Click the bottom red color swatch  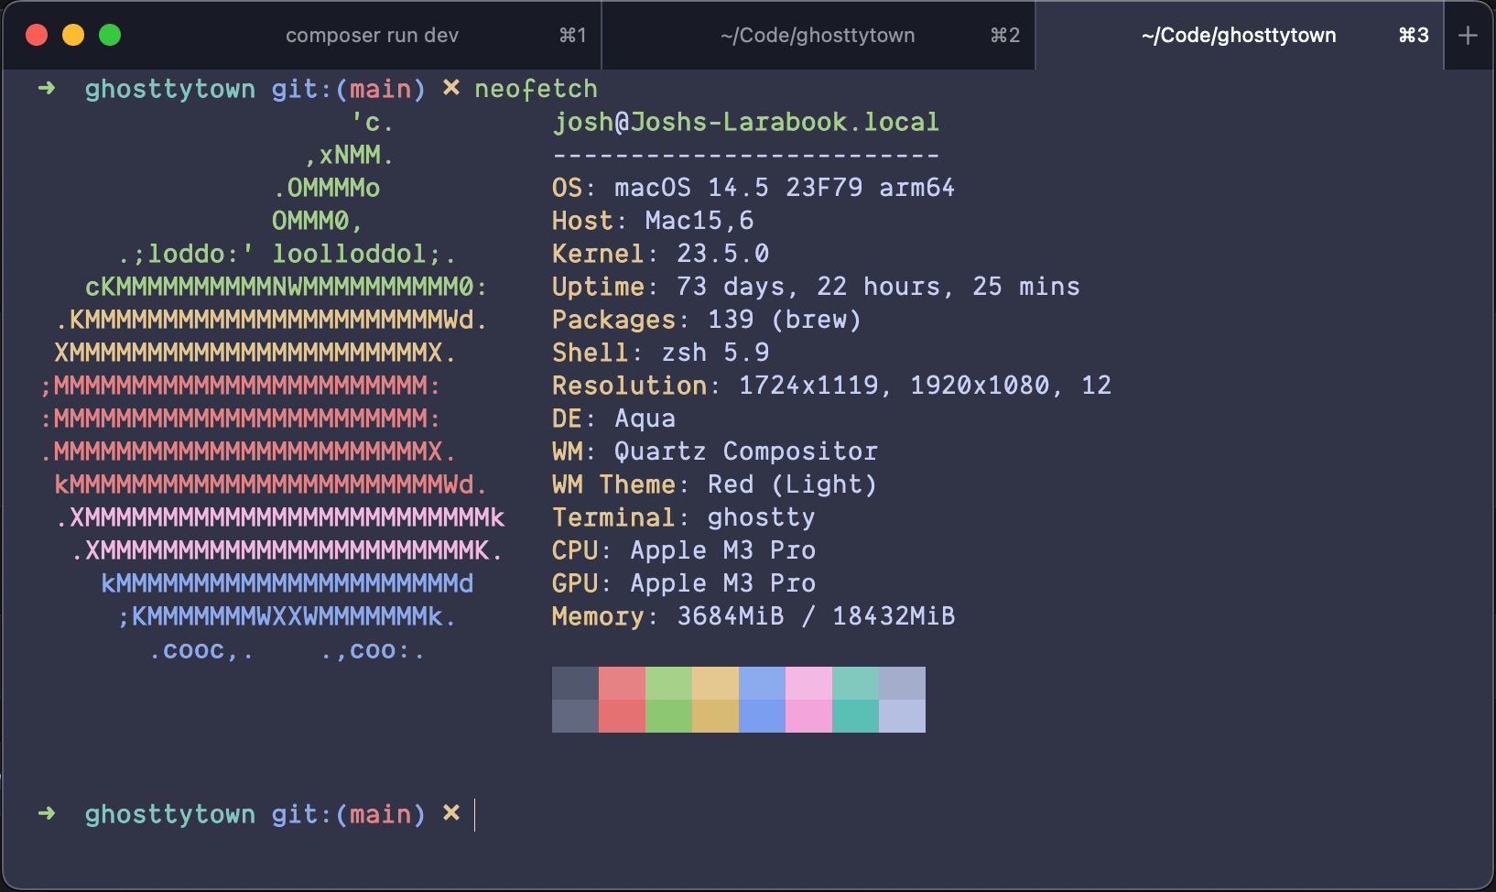click(622, 716)
